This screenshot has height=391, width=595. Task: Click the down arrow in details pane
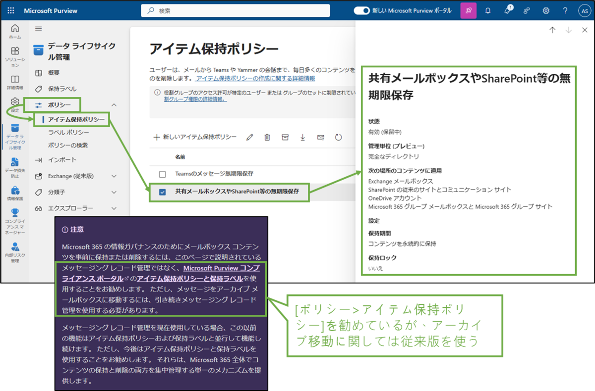coord(569,30)
